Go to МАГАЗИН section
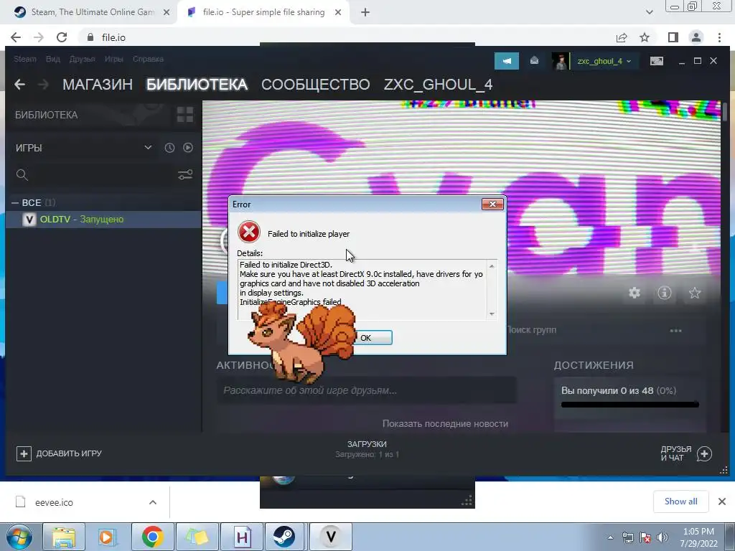 [x=98, y=85]
